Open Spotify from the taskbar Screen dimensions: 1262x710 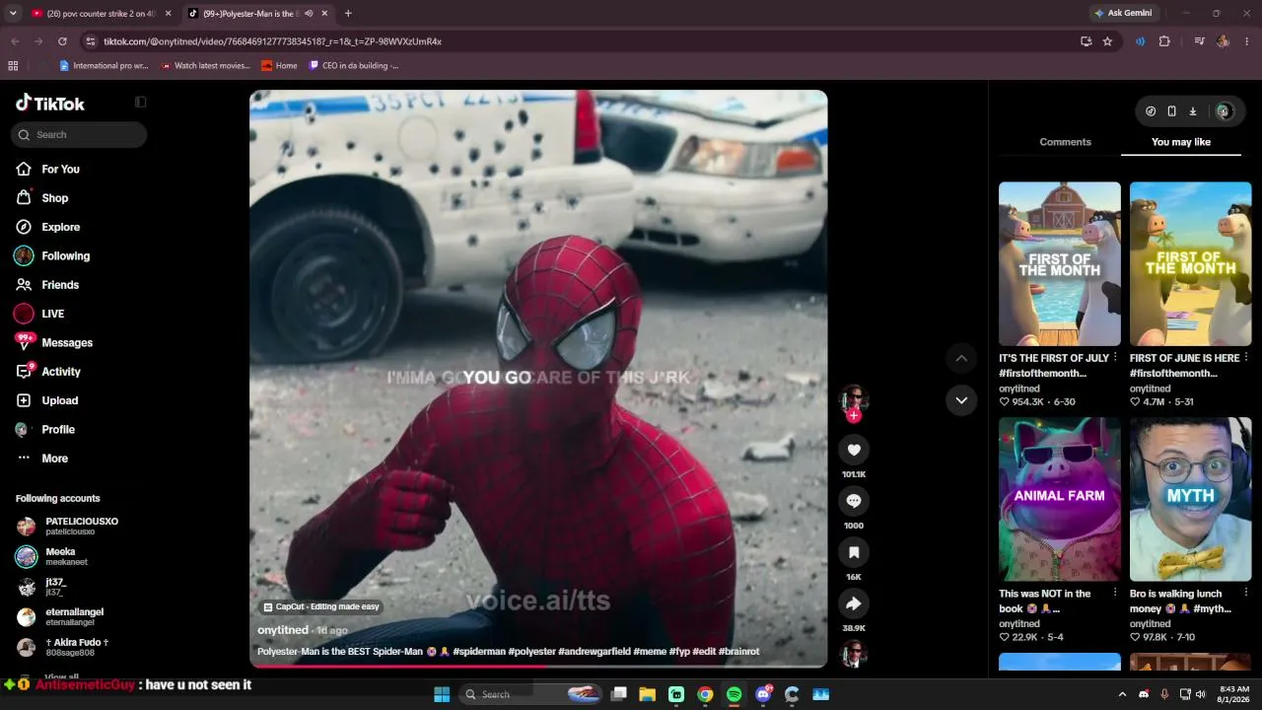pos(734,694)
